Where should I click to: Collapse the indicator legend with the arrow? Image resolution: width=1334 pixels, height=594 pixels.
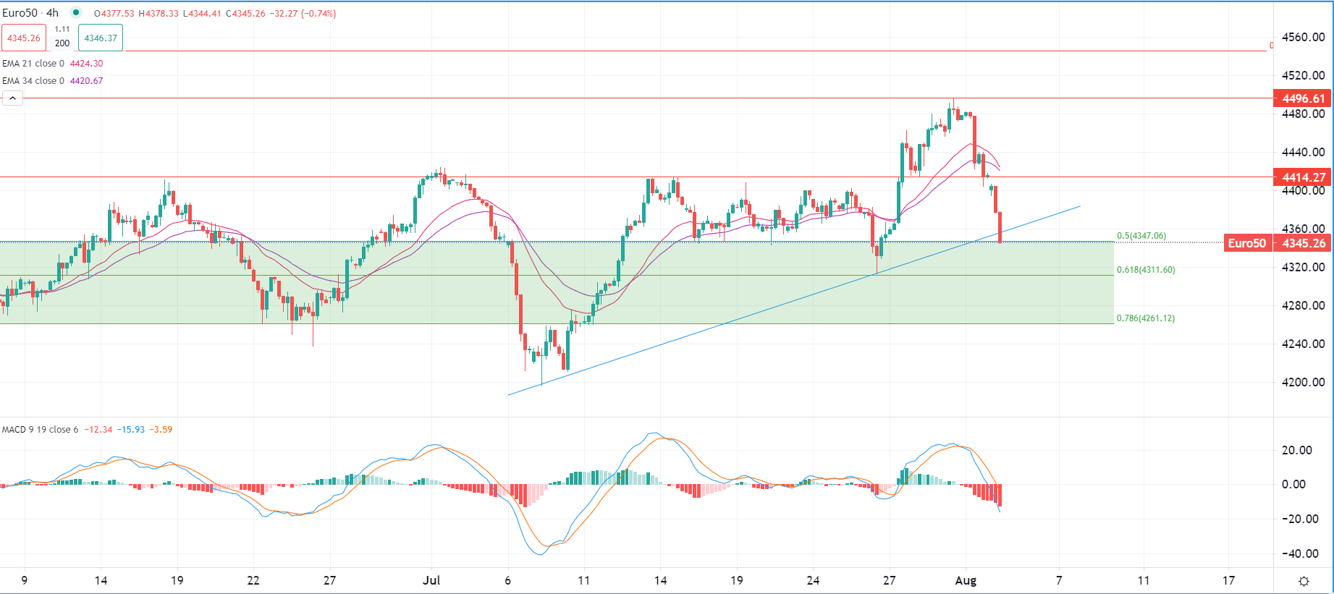point(12,98)
